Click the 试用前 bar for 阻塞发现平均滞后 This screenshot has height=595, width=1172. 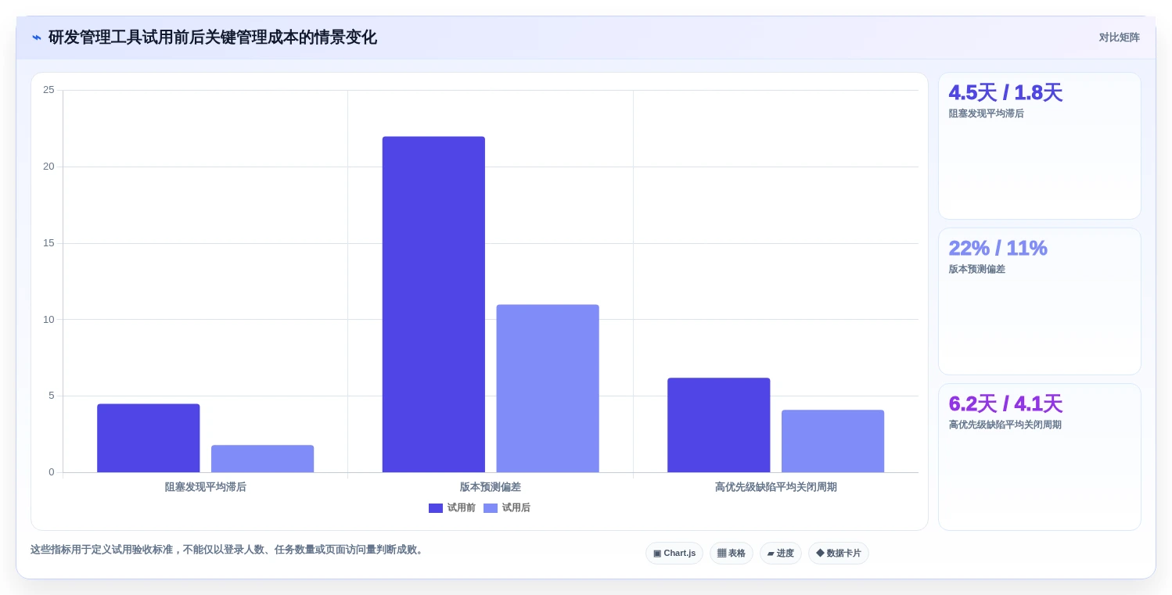(149, 438)
